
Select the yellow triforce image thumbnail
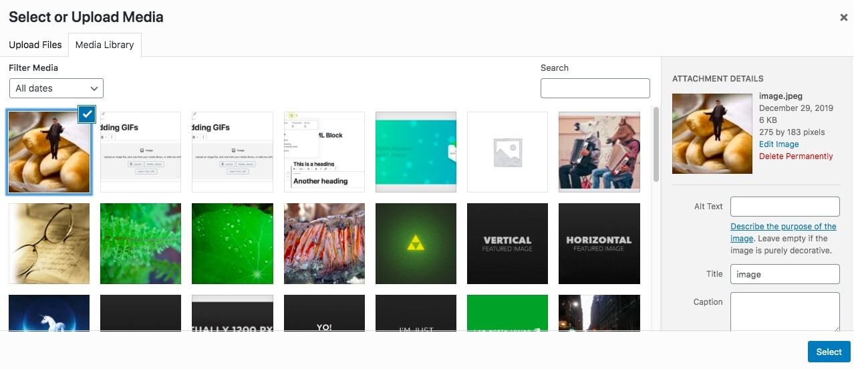pos(416,244)
